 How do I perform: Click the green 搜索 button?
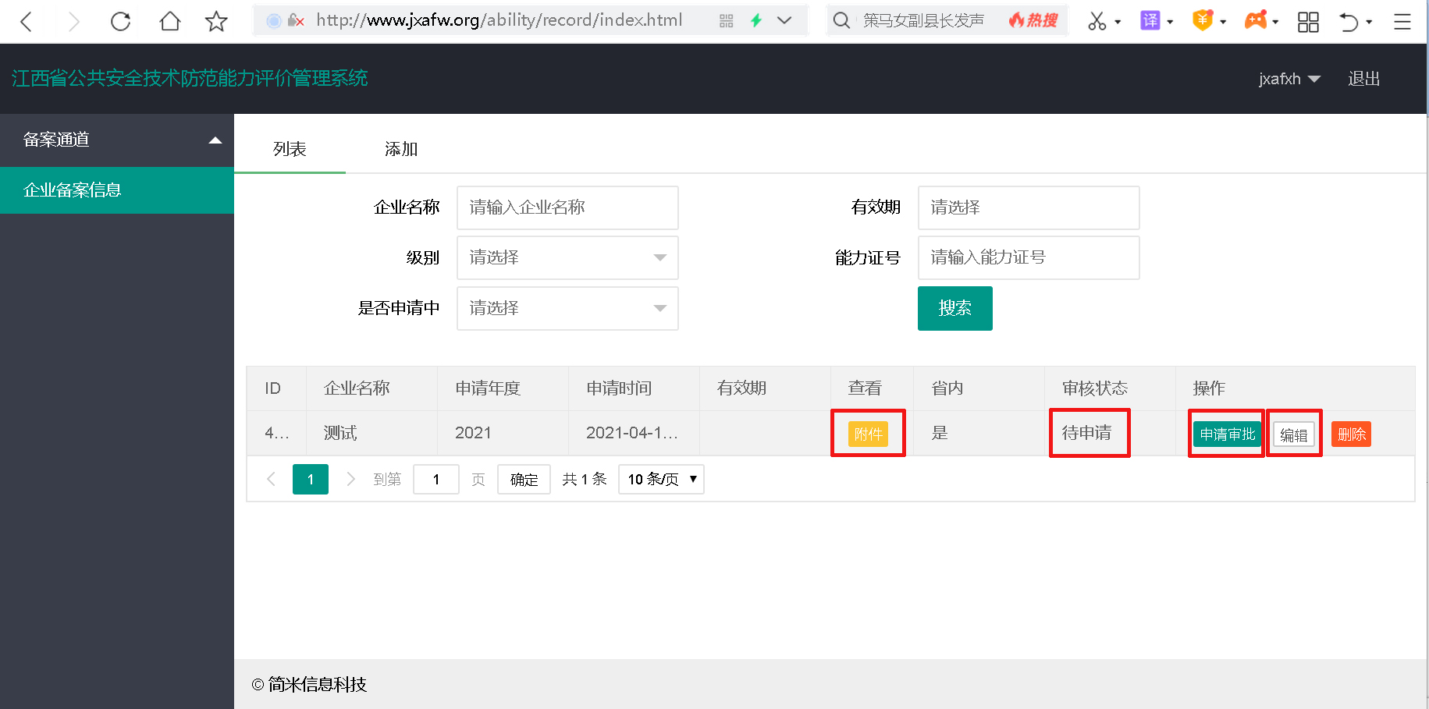[955, 308]
